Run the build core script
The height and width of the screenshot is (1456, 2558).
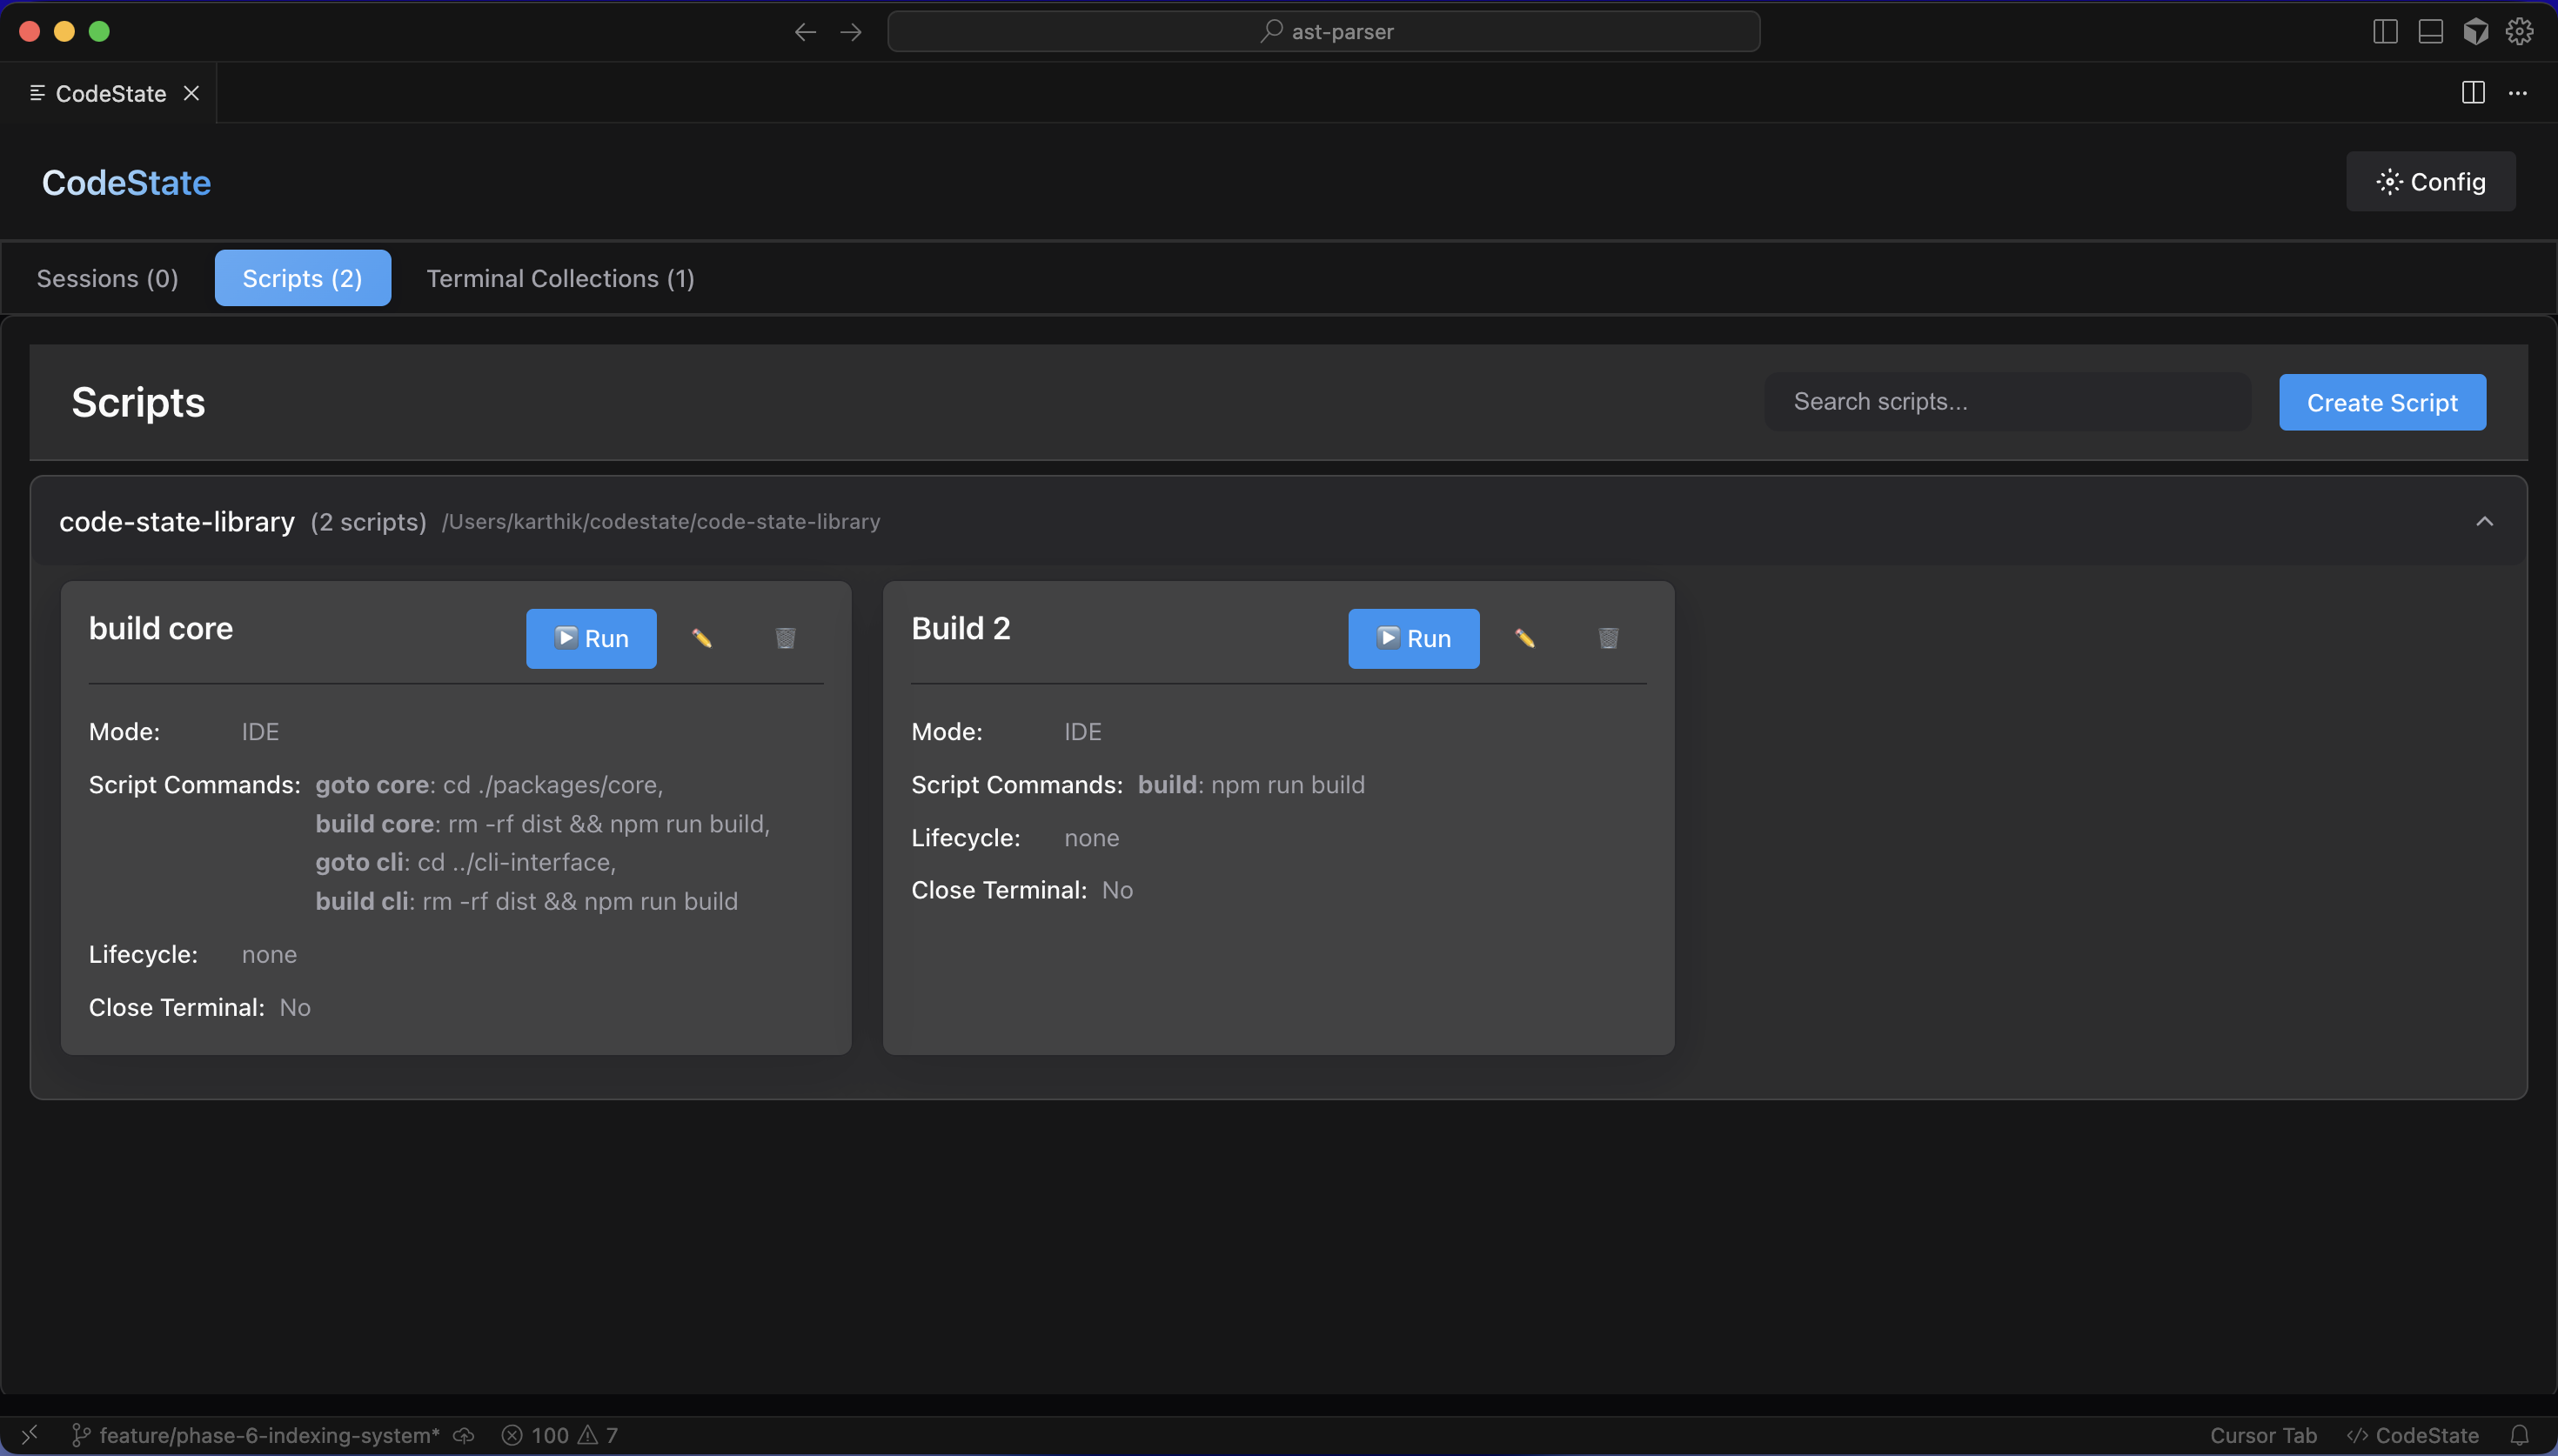click(591, 638)
